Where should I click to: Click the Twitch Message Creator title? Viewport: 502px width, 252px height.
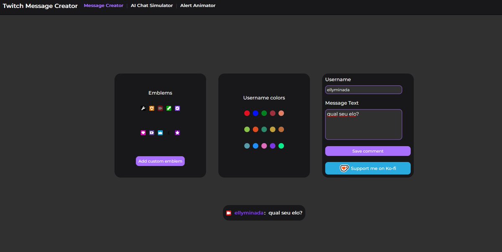[x=40, y=6]
